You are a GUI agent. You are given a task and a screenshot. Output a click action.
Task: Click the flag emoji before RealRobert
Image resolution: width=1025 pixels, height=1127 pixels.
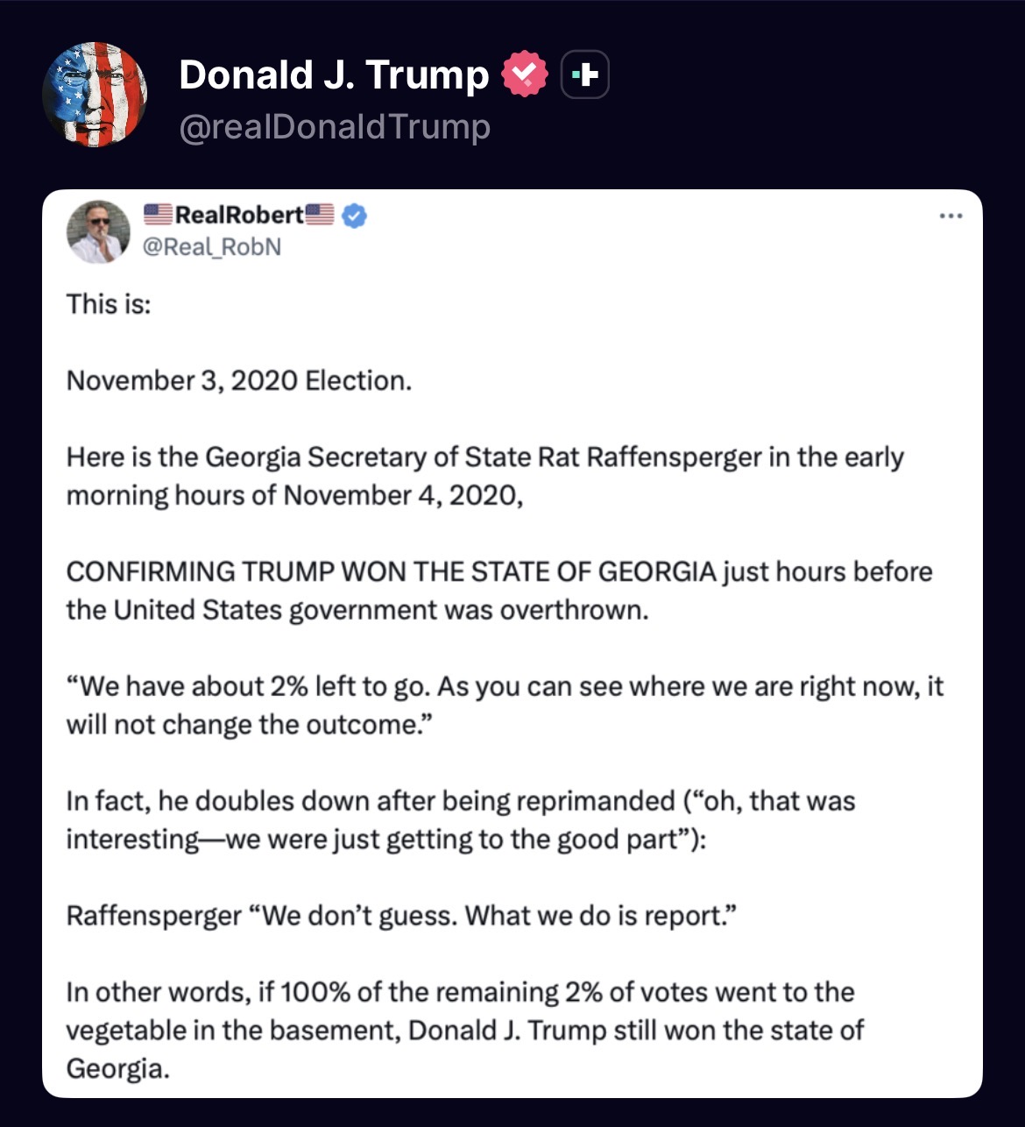tap(158, 215)
